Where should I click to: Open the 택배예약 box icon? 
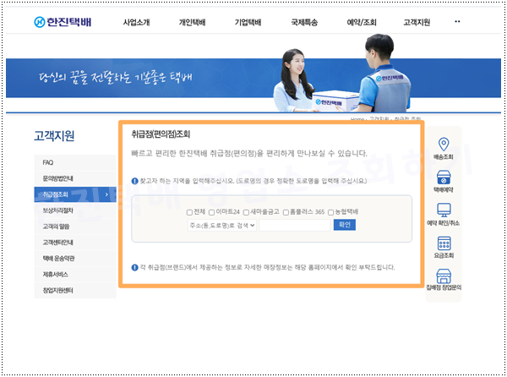pos(444,178)
